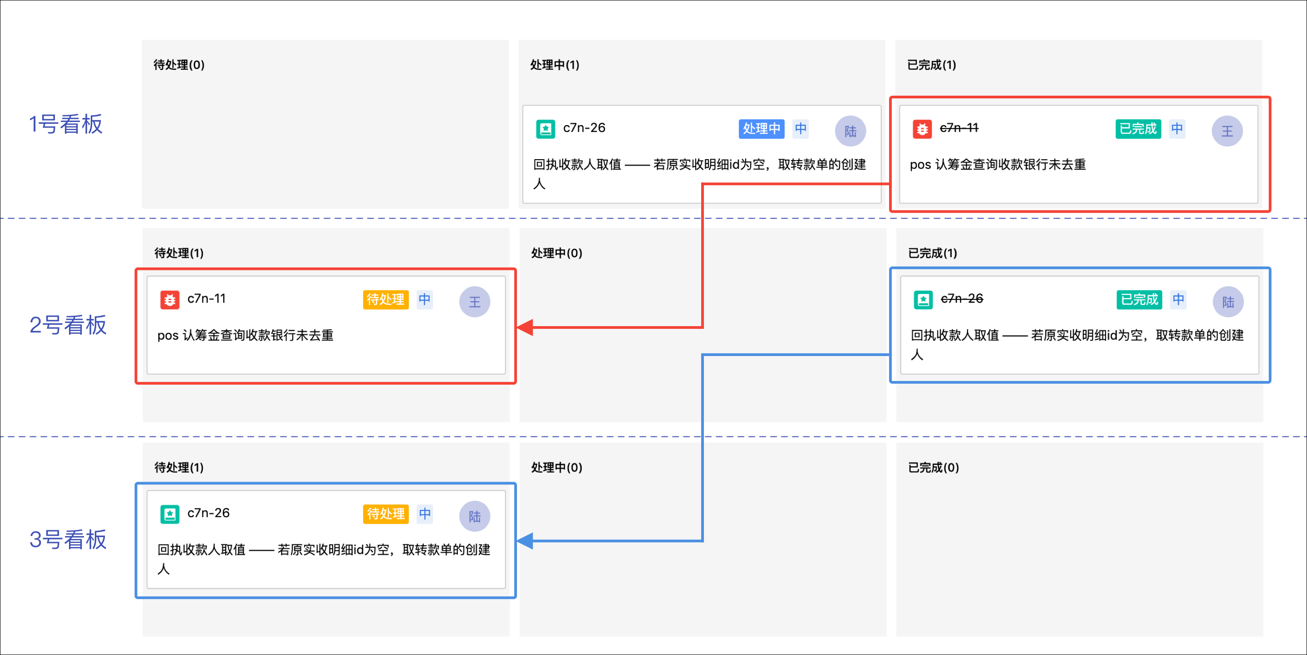Click 处理中 status tag on board 1 card
The width and height of the screenshot is (1307, 655).
coord(762,129)
